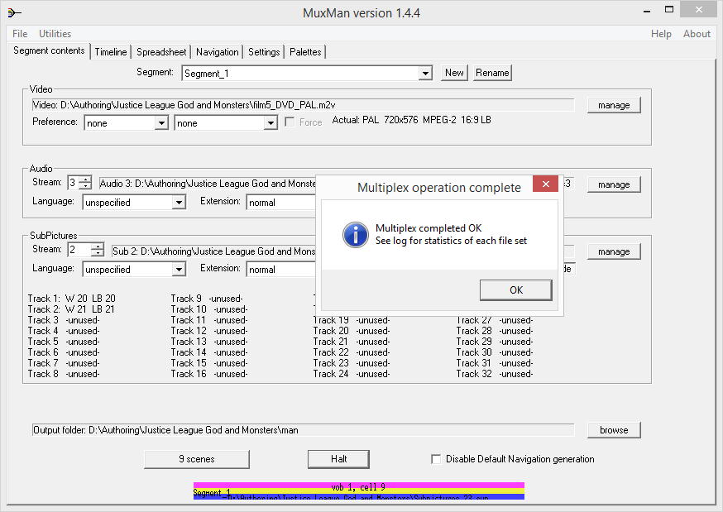Select the Segment contents tab
Image resolution: width=723 pixels, height=512 pixels.
click(49, 50)
